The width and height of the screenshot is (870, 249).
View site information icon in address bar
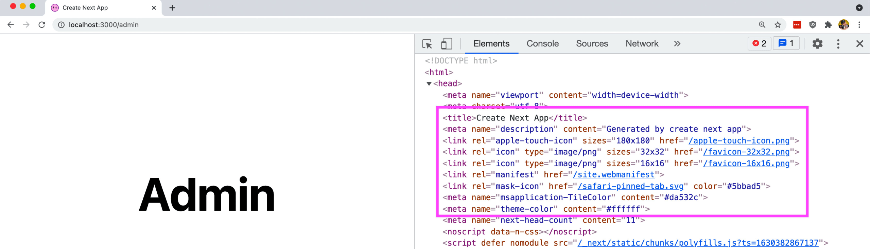click(61, 25)
